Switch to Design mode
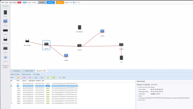The image size is (193, 109). (42, 2)
